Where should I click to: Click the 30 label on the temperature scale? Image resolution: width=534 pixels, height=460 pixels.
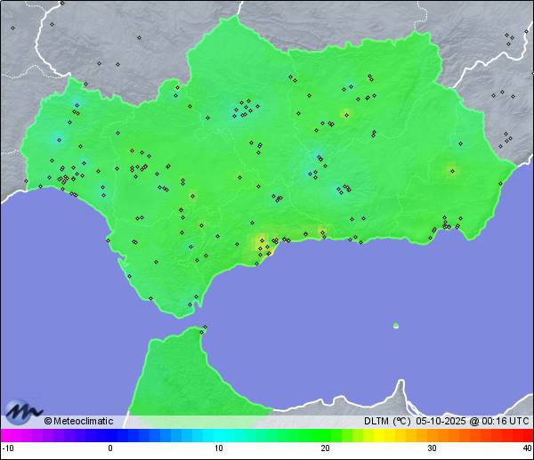pos(431,448)
